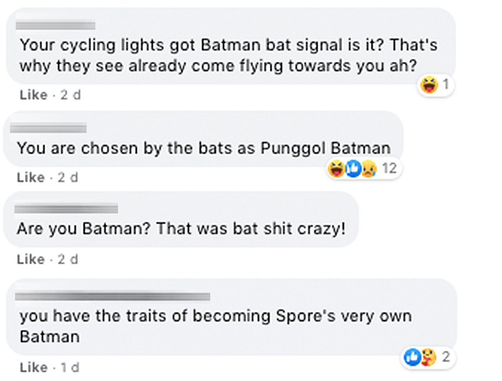
Task: Open the blurred author name above the cycling lights comment
Action: pyautogui.click(x=55, y=26)
